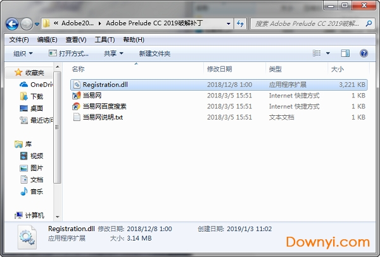Click the greyed Forward arrow button
This screenshot has width=380, height=257.
click(x=27, y=24)
